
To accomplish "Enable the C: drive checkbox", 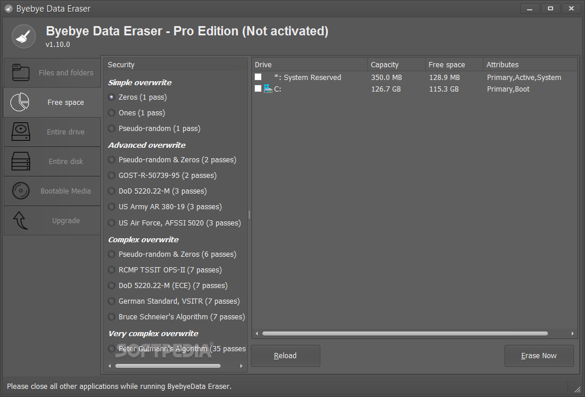I will [258, 89].
